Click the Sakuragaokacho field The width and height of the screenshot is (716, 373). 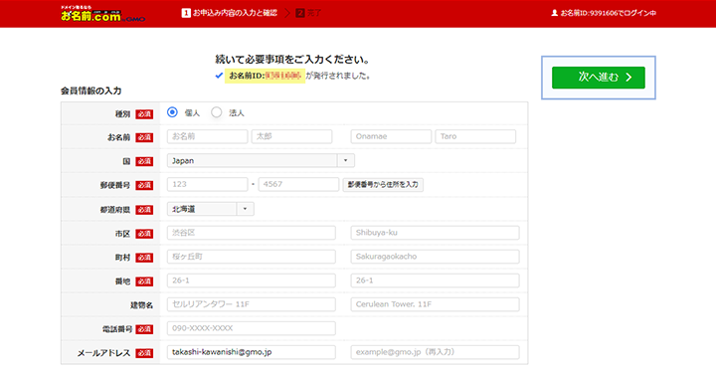[x=435, y=257]
